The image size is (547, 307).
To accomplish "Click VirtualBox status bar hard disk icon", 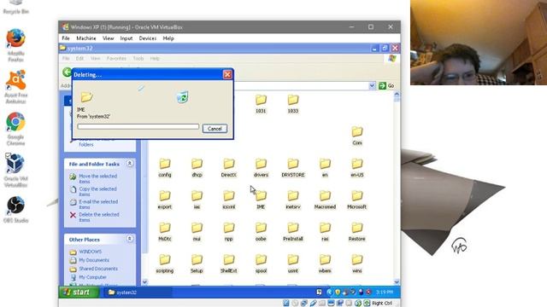I will click(x=286, y=304).
